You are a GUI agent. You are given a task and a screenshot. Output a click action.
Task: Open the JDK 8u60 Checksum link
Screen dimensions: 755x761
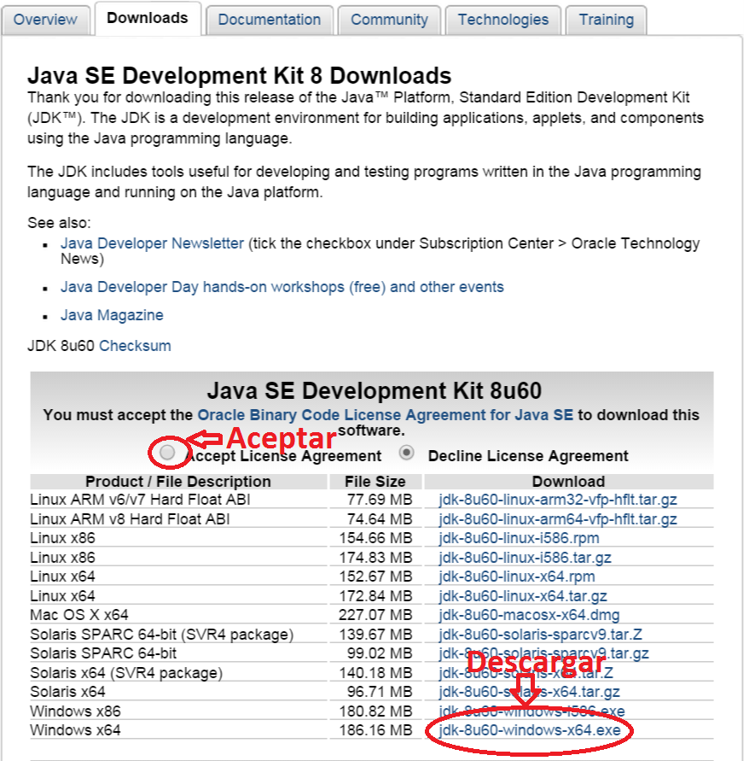(x=135, y=346)
